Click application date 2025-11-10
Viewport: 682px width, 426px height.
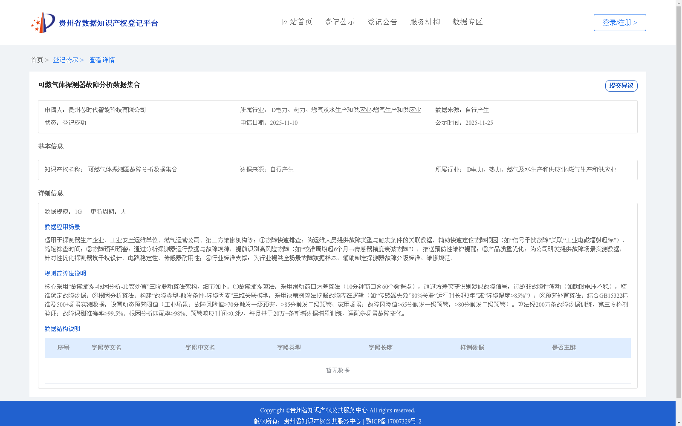pos(283,123)
